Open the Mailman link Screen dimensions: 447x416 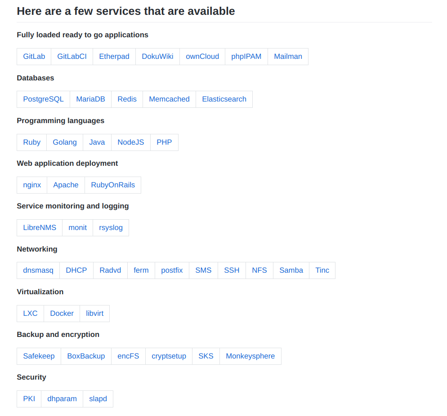pyautogui.click(x=288, y=56)
